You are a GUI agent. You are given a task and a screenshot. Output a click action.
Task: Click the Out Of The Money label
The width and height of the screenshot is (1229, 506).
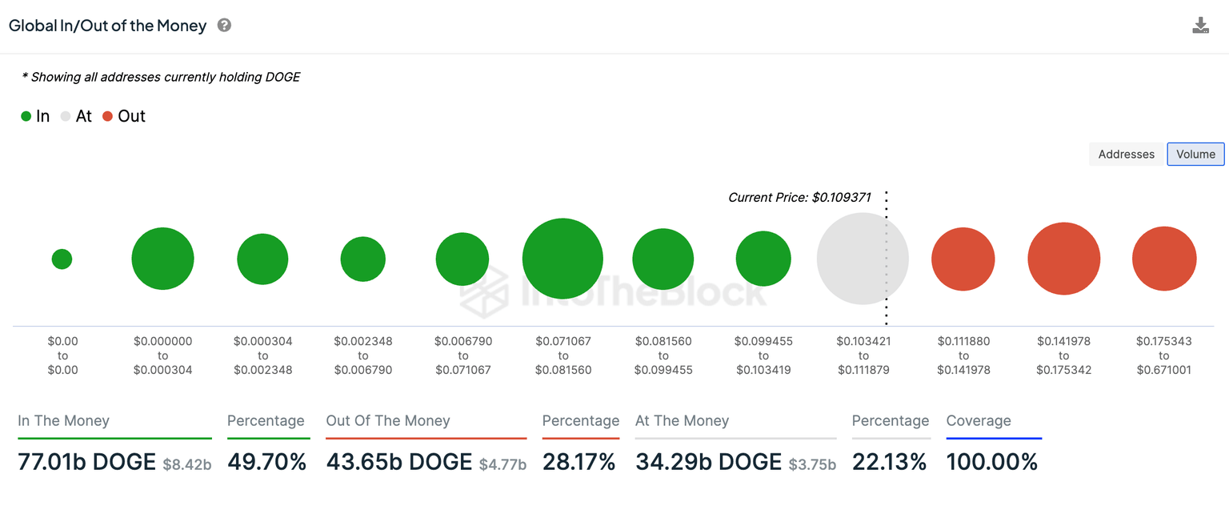(388, 421)
